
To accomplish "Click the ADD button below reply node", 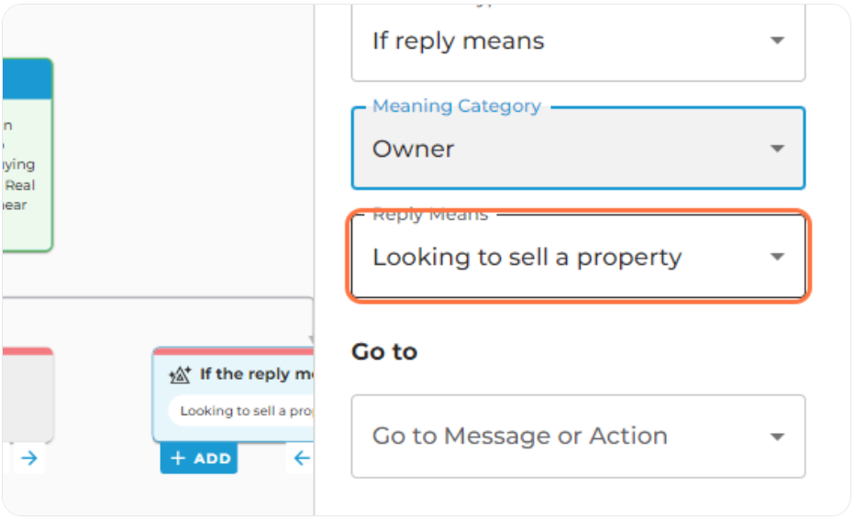I will pyautogui.click(x=199, y=458).
